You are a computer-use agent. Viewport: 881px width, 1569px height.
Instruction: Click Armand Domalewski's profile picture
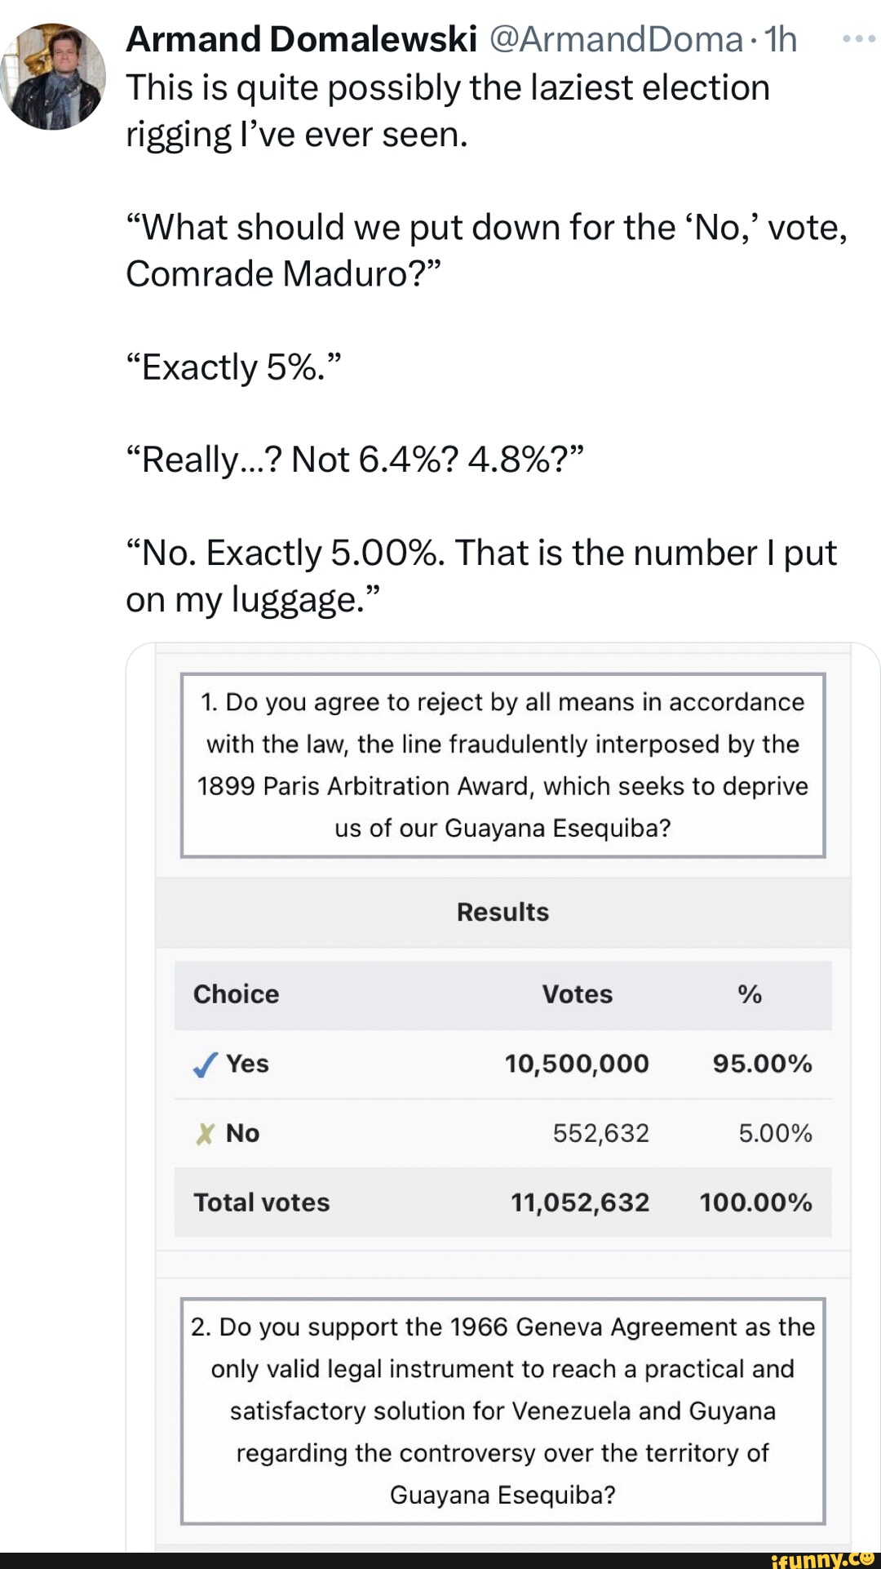tap(54, 77)
